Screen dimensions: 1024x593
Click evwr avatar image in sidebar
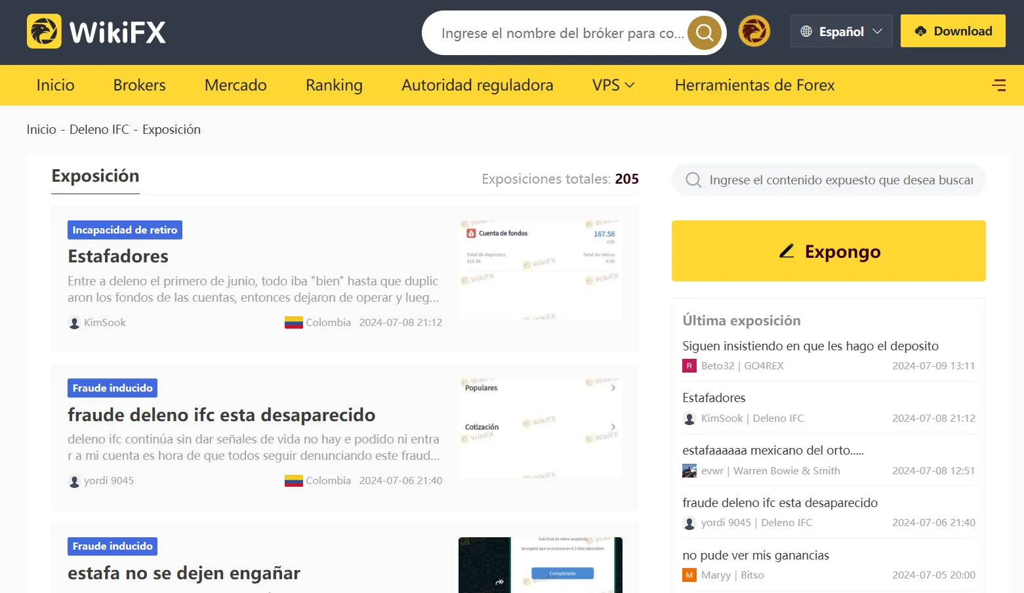click(689, 471)
